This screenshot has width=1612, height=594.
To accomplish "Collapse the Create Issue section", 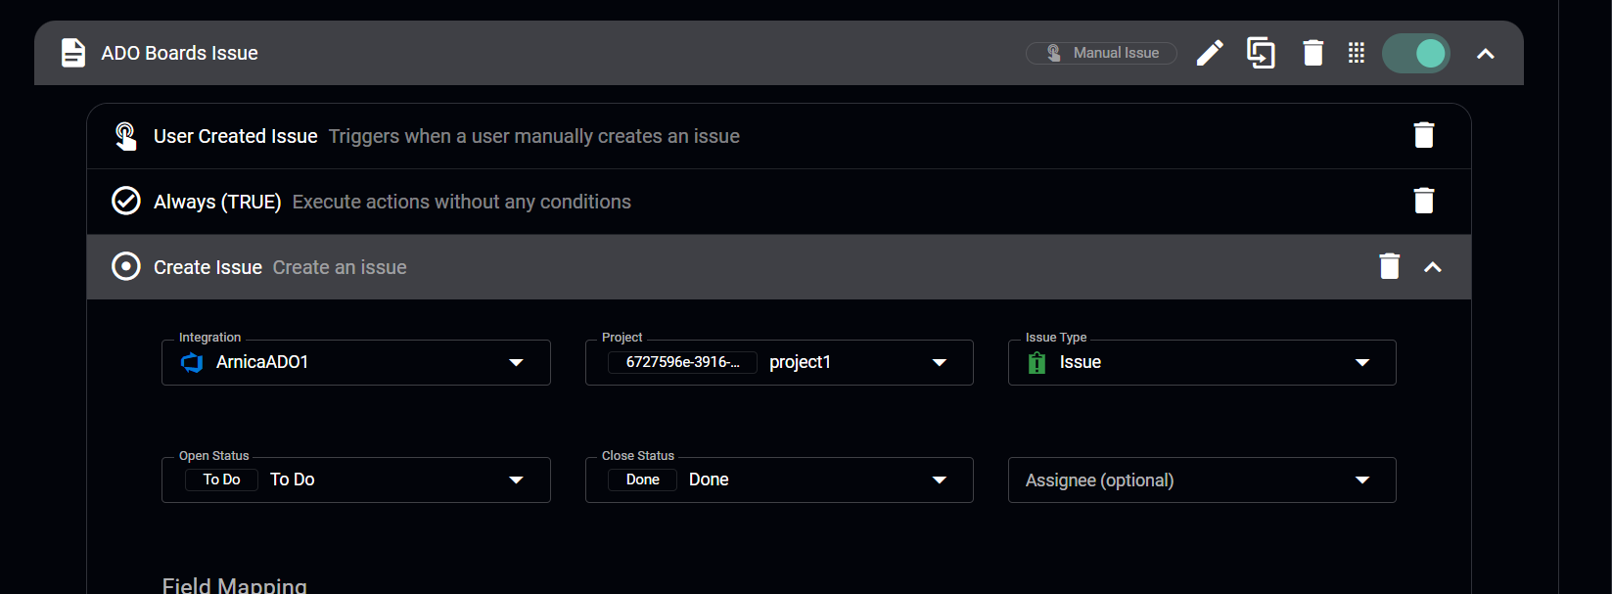I will [1432, 267].
